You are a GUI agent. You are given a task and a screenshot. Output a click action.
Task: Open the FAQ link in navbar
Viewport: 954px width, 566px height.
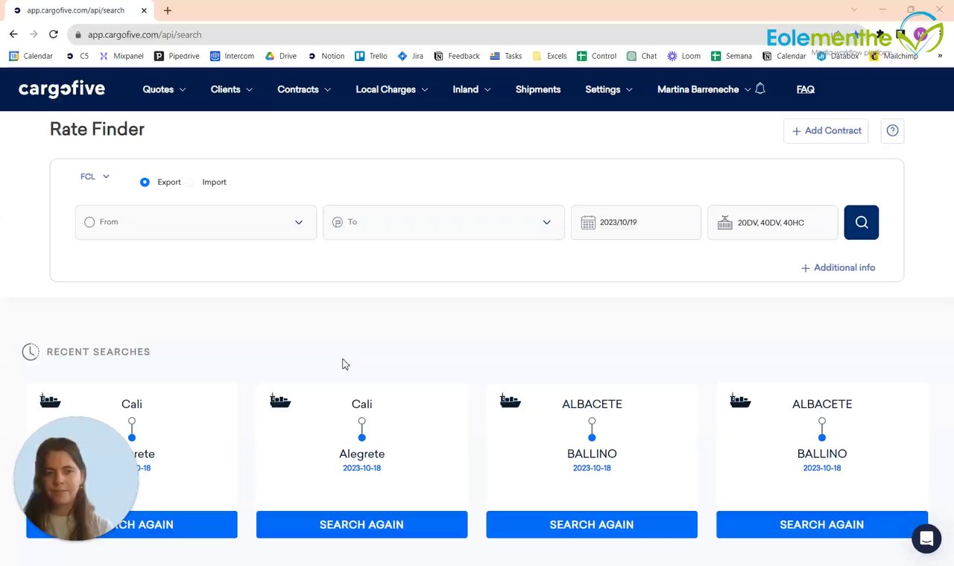[805, 89]
